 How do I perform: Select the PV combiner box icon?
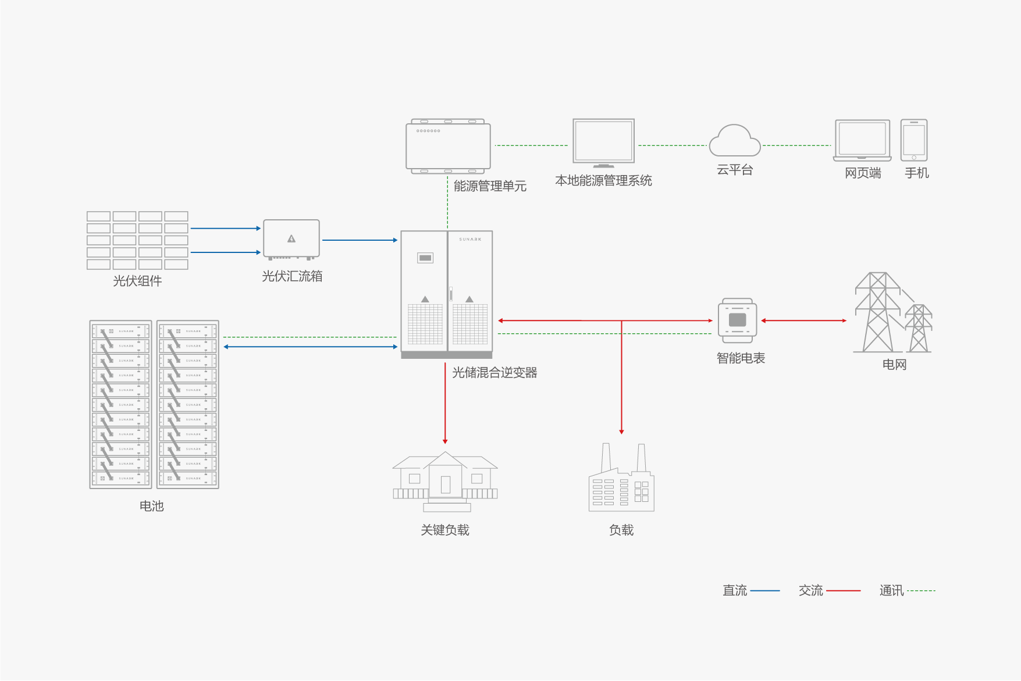(x=291, y=239)
